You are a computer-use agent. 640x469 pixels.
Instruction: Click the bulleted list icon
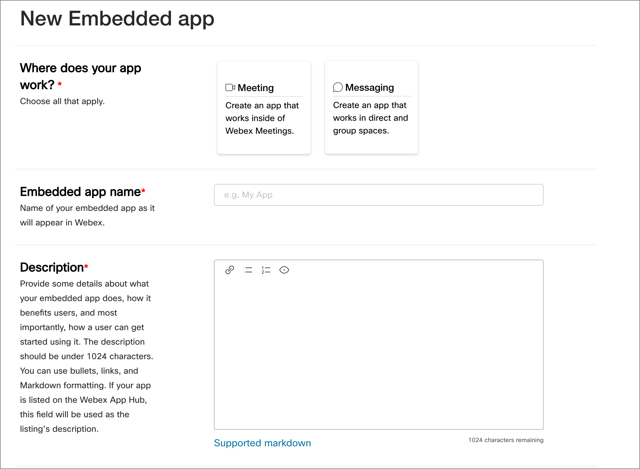coord(248,270)
